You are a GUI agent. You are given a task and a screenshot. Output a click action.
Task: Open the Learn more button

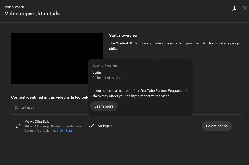click(x=104, y=106)
